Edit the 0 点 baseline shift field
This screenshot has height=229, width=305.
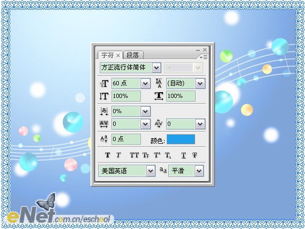coord(126,139)
